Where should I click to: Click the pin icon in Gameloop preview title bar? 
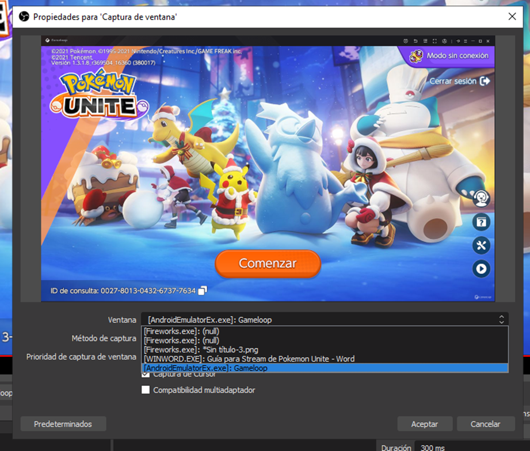(458, 41)
